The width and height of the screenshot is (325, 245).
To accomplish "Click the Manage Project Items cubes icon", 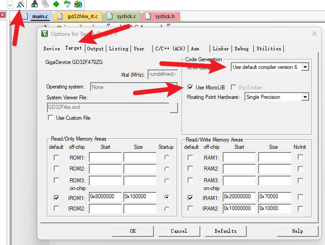I will tap(35, 4).
